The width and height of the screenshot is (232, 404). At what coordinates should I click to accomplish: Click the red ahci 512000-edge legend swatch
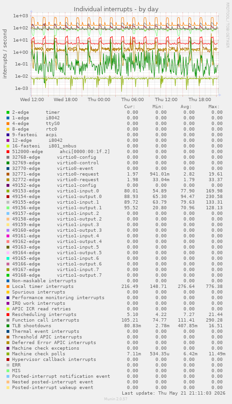point(8,152)
